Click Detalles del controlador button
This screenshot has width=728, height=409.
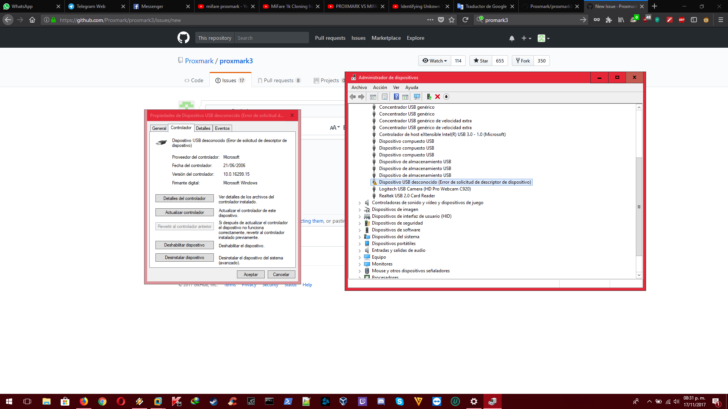coord(184,198)
